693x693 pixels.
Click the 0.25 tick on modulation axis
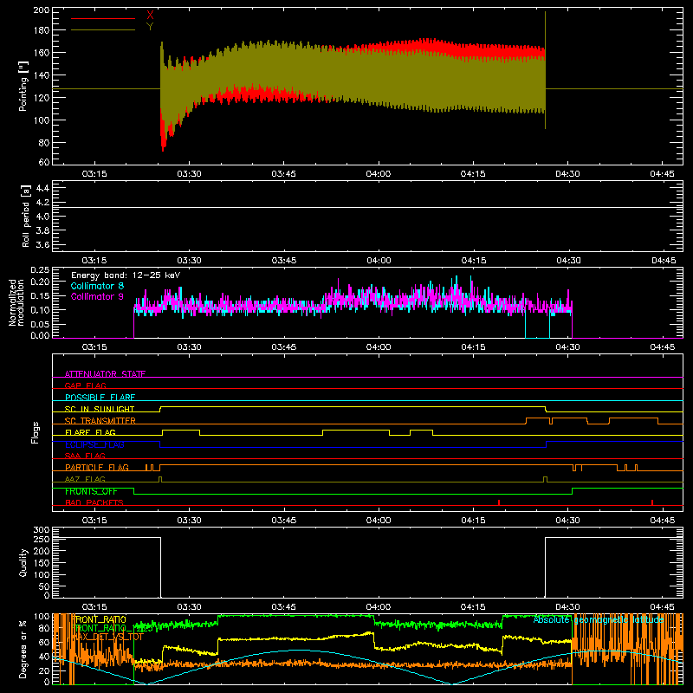40,270
